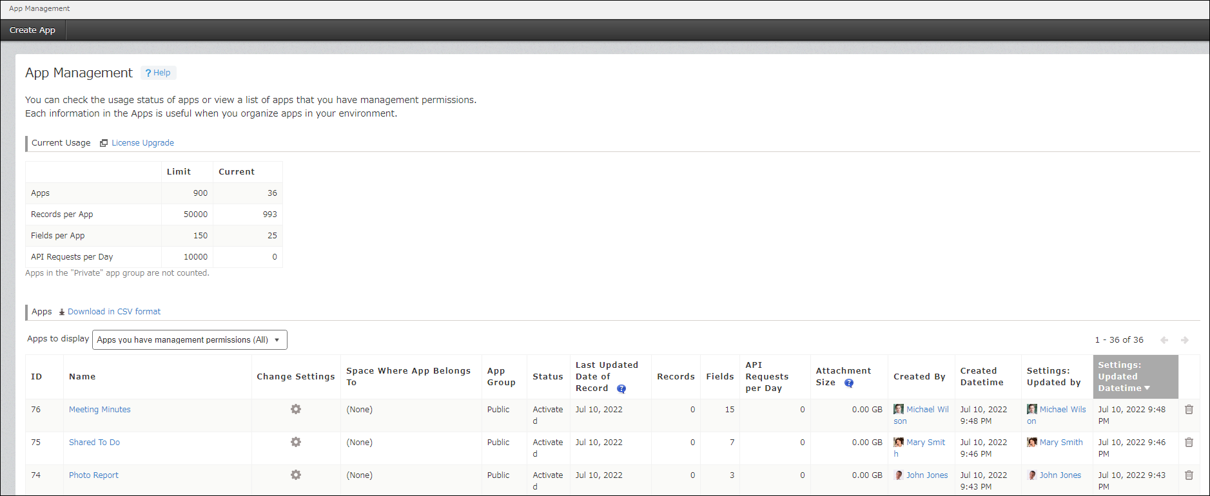Open Apps to display dropdown
The image size is (1210, 496).
click(190, 339)
